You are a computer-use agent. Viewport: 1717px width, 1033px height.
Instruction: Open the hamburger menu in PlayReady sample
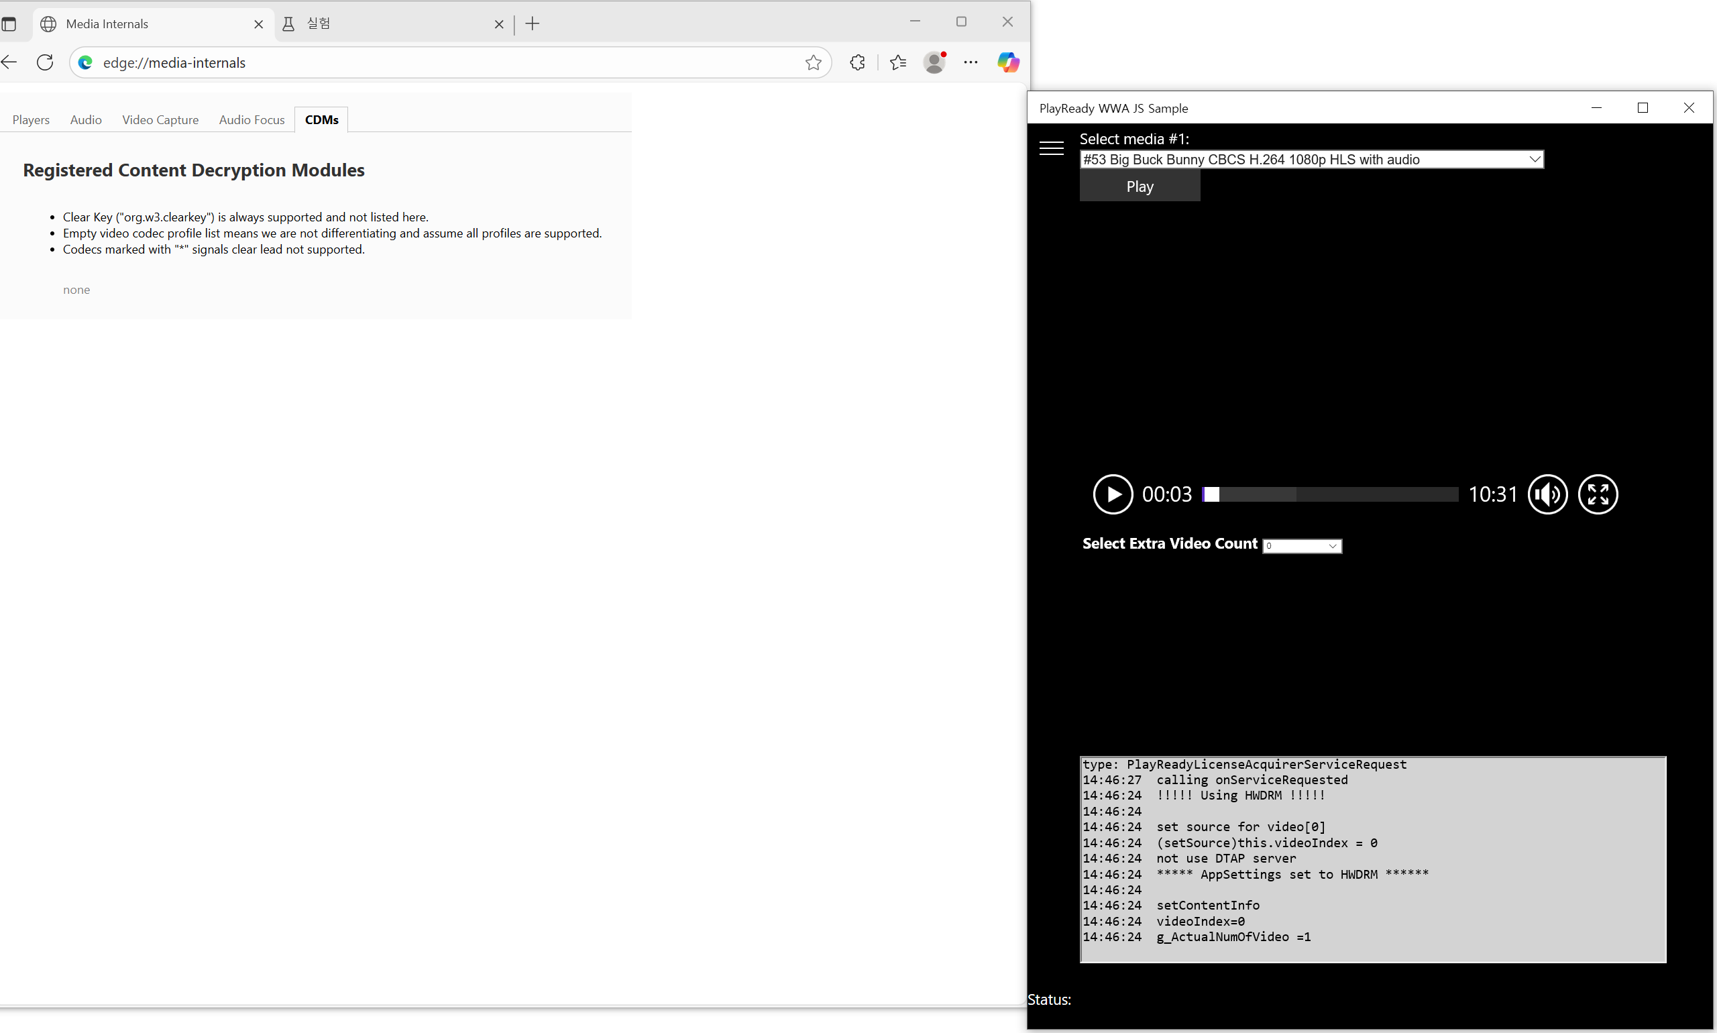coord(1051,148)
